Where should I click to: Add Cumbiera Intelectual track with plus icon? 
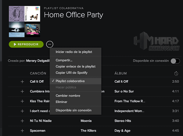22,91
